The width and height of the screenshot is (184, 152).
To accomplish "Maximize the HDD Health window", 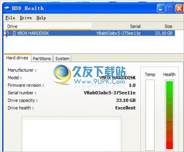I will click(x=170, y=8).
